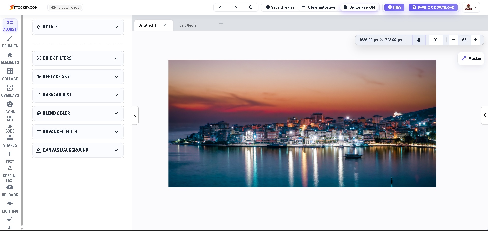Select the Text tool
488x231 pixels.
(x=10, y=157)
